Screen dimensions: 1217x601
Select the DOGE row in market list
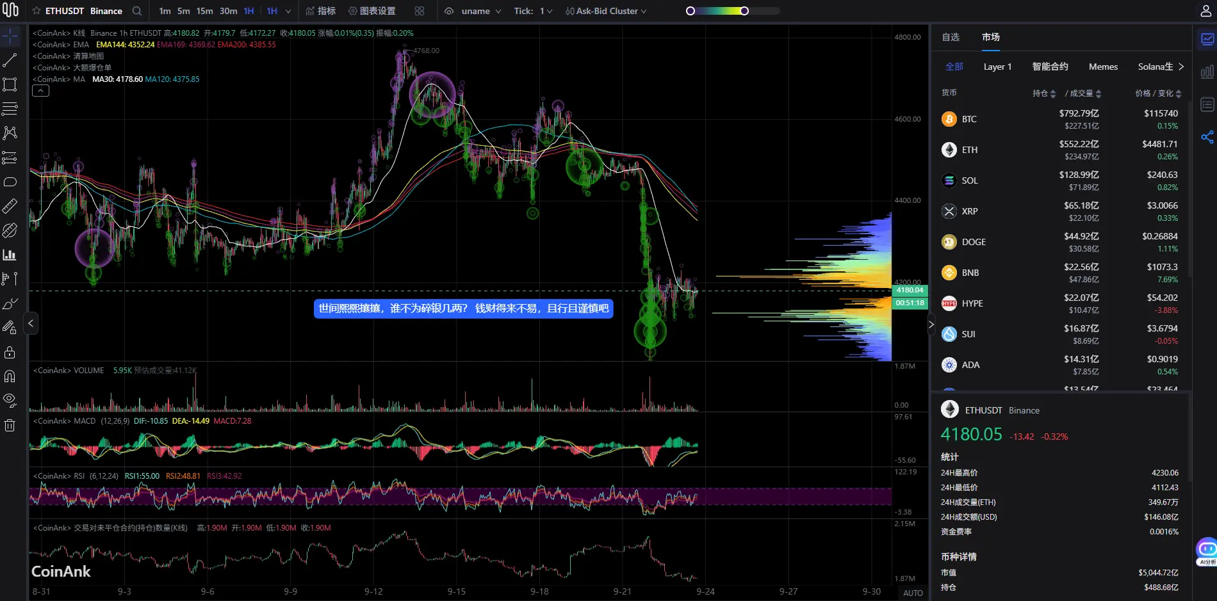[x=1060, y=242]
